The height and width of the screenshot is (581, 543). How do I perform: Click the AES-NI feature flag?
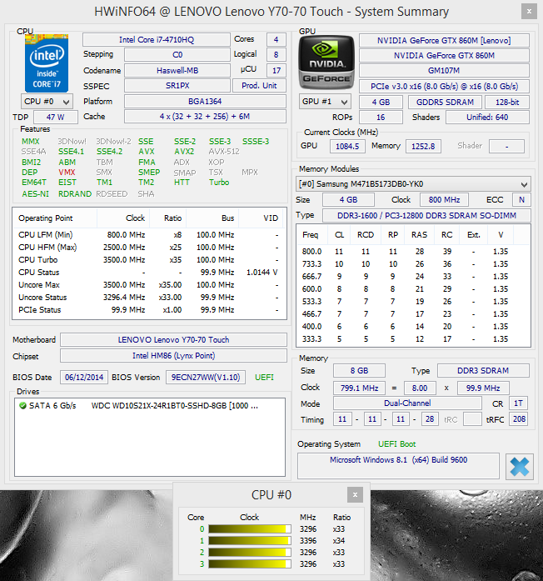coord(35,193)
